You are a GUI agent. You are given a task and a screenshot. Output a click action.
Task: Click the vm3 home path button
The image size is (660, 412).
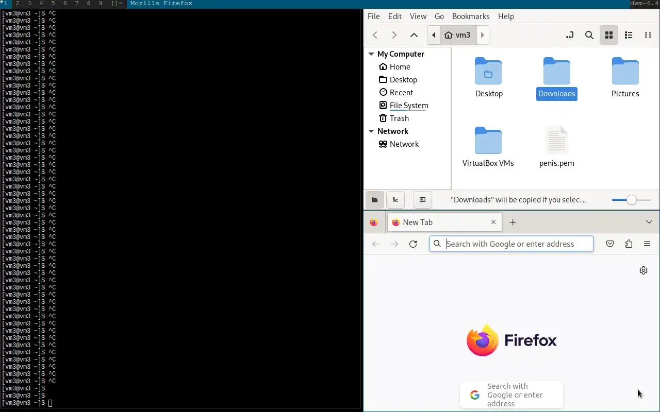pos(458,35)
